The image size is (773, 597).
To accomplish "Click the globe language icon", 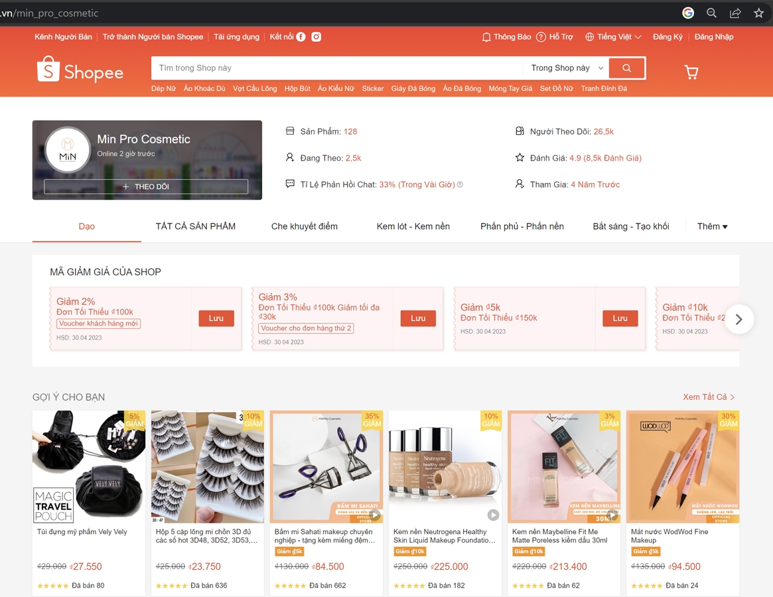I will pyautogui.click(x=589, y=37).
